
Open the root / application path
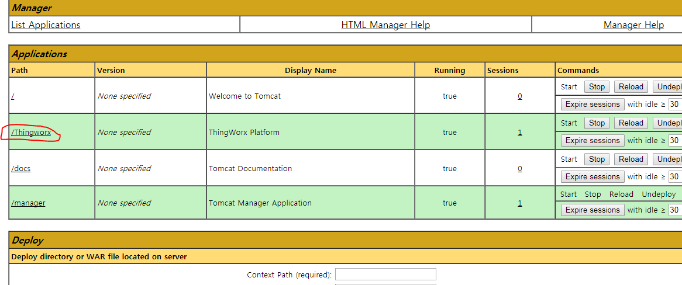coord(13,96)
